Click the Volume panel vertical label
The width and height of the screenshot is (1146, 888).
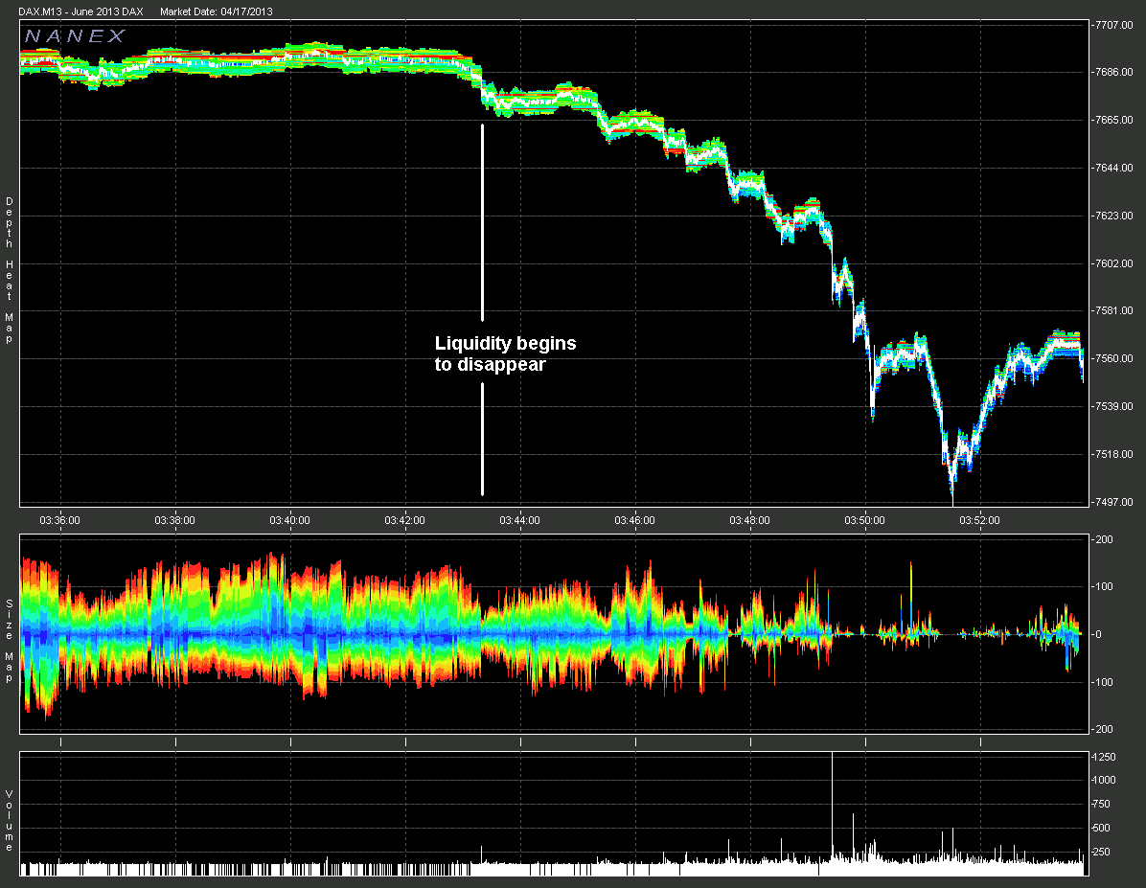point(10,821)
